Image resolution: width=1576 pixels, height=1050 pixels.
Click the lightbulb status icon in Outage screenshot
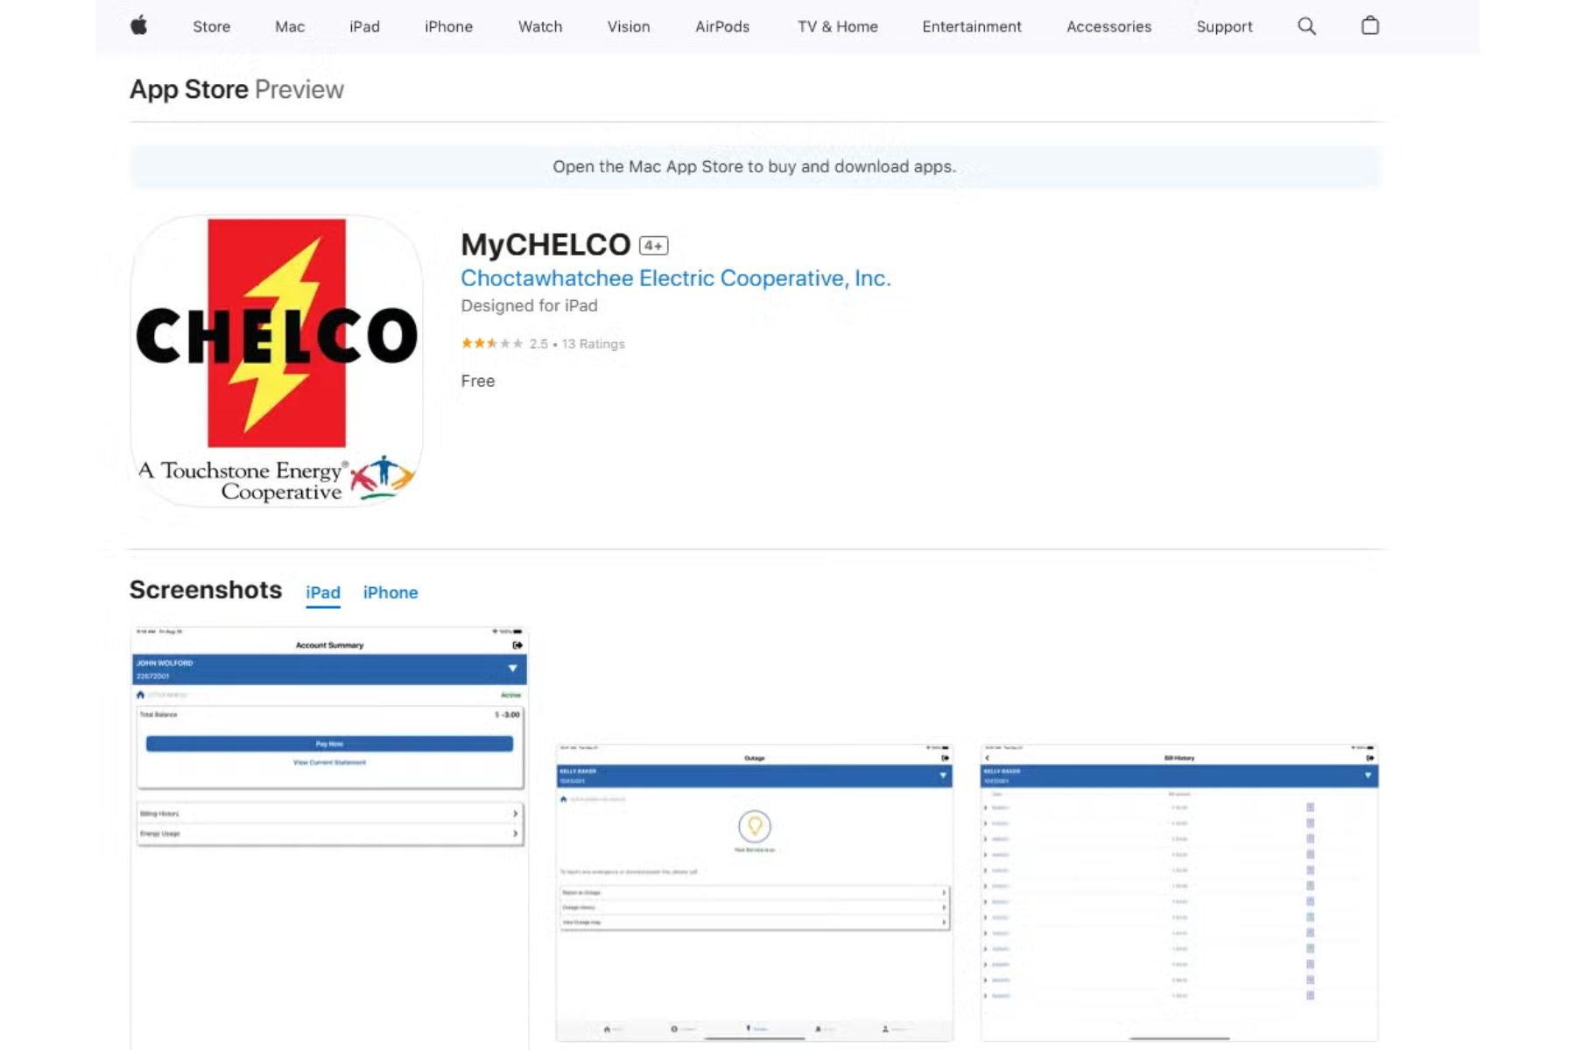(x=754, y=824)
